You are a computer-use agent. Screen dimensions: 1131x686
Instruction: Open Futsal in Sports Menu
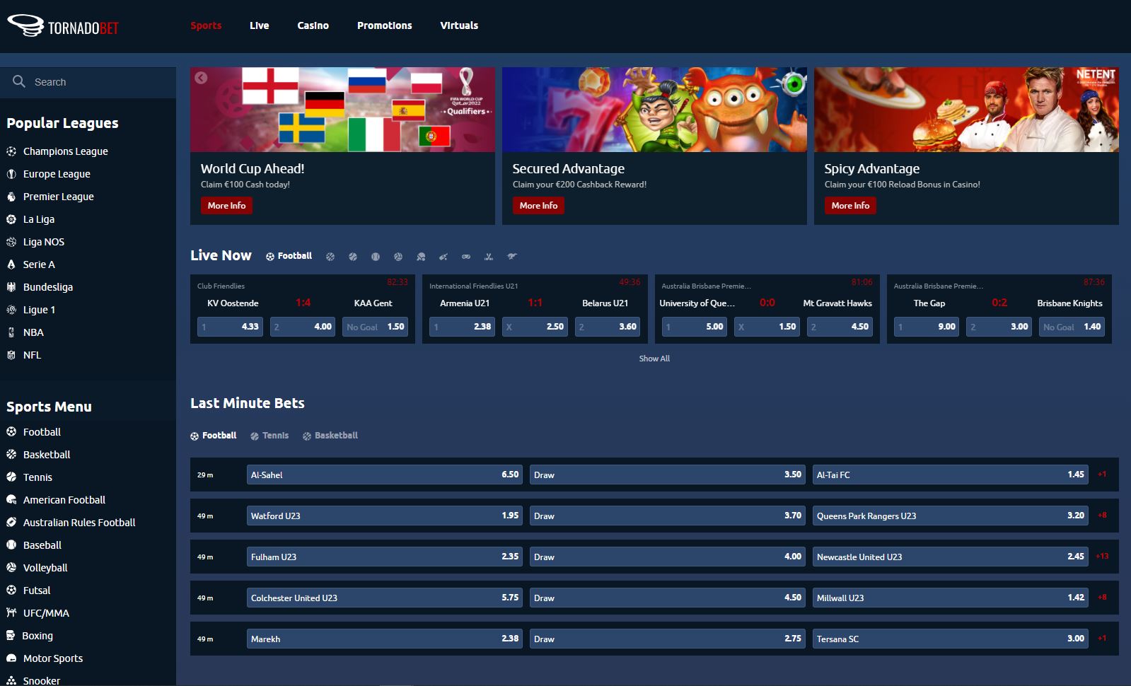37,591
